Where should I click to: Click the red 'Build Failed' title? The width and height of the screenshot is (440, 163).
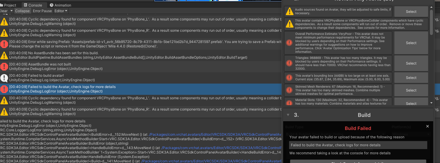(x=358, y=128)
